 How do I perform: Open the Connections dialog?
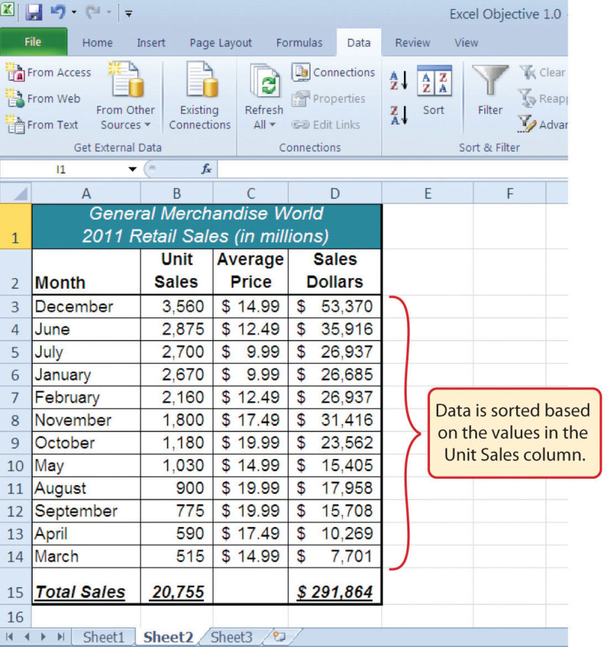tap(333, 72)
